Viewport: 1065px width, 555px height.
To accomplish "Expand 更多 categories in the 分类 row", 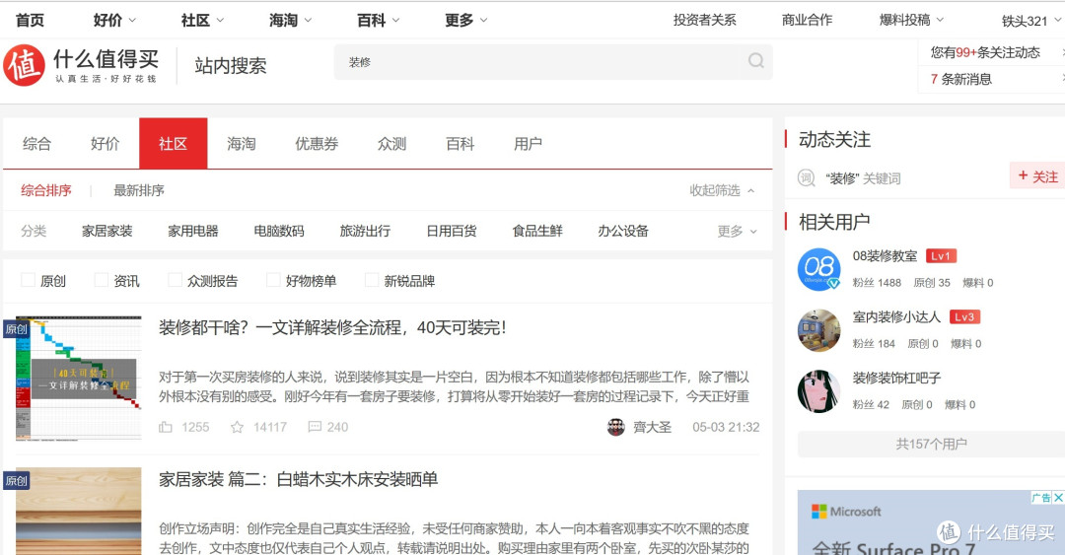I will click(737, 231).
